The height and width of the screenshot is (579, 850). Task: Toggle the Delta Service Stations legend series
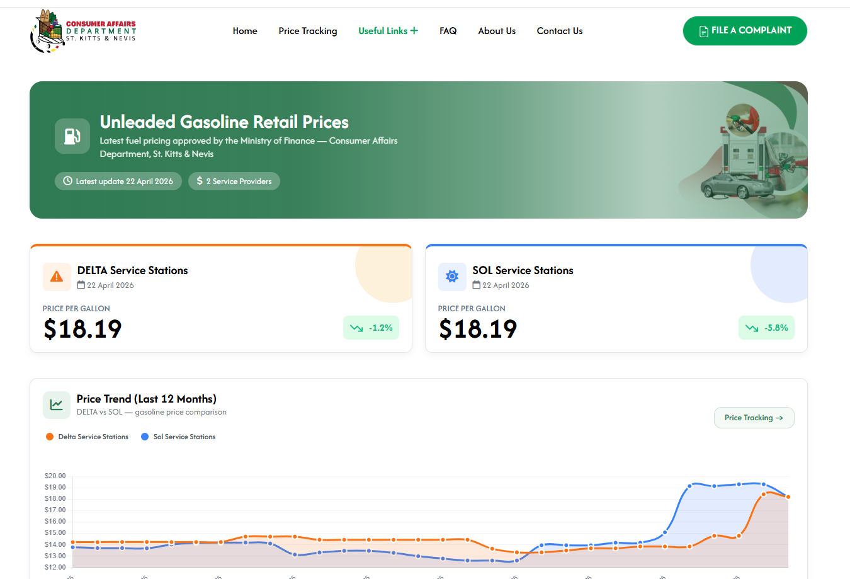[x=87, y=437]
